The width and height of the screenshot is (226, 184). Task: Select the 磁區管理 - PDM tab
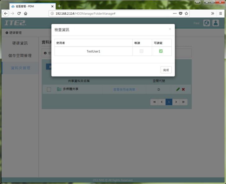tap(32, 6)
